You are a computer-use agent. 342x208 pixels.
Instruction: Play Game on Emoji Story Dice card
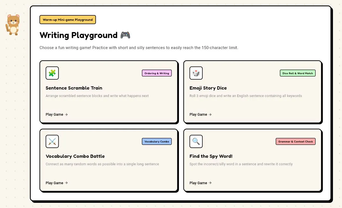click(x=201, y=115)
